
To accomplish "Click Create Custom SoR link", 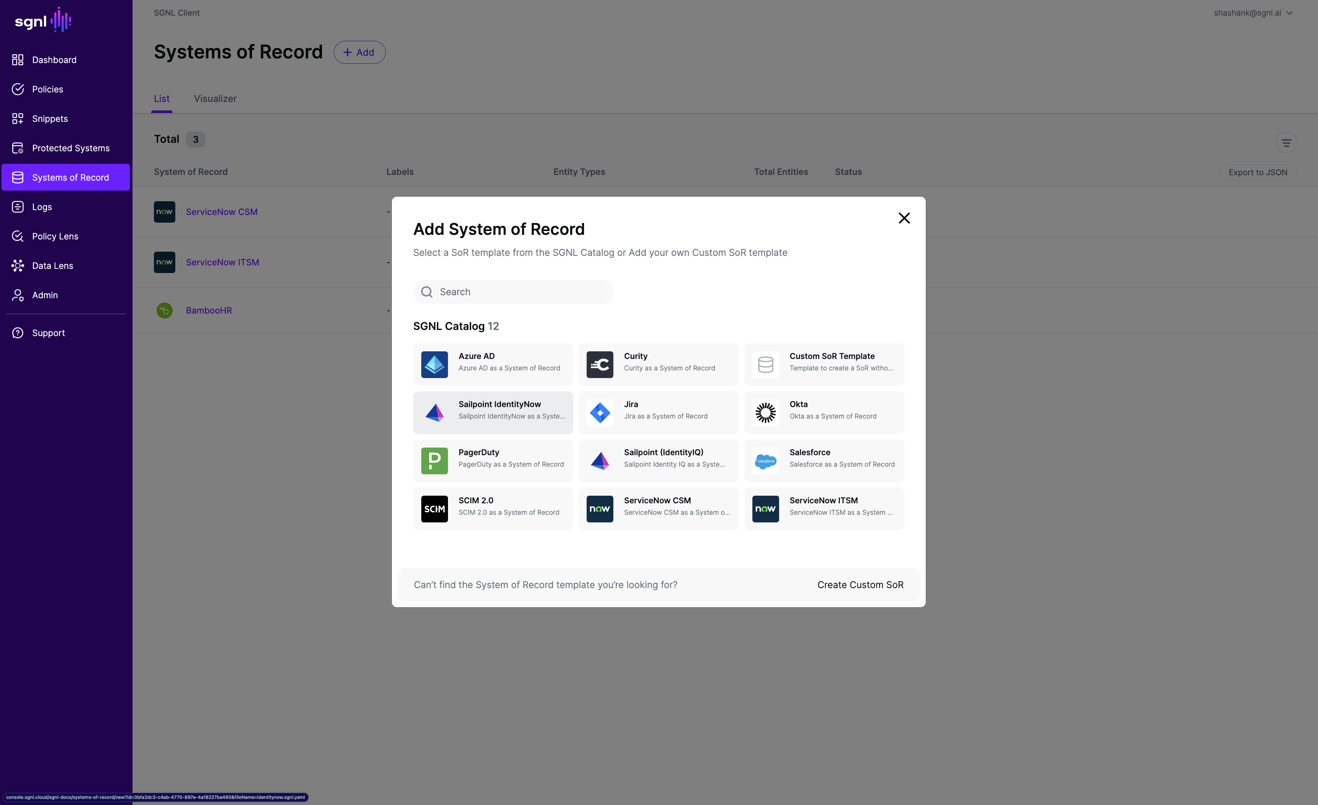I will click(x=860, y=585).
